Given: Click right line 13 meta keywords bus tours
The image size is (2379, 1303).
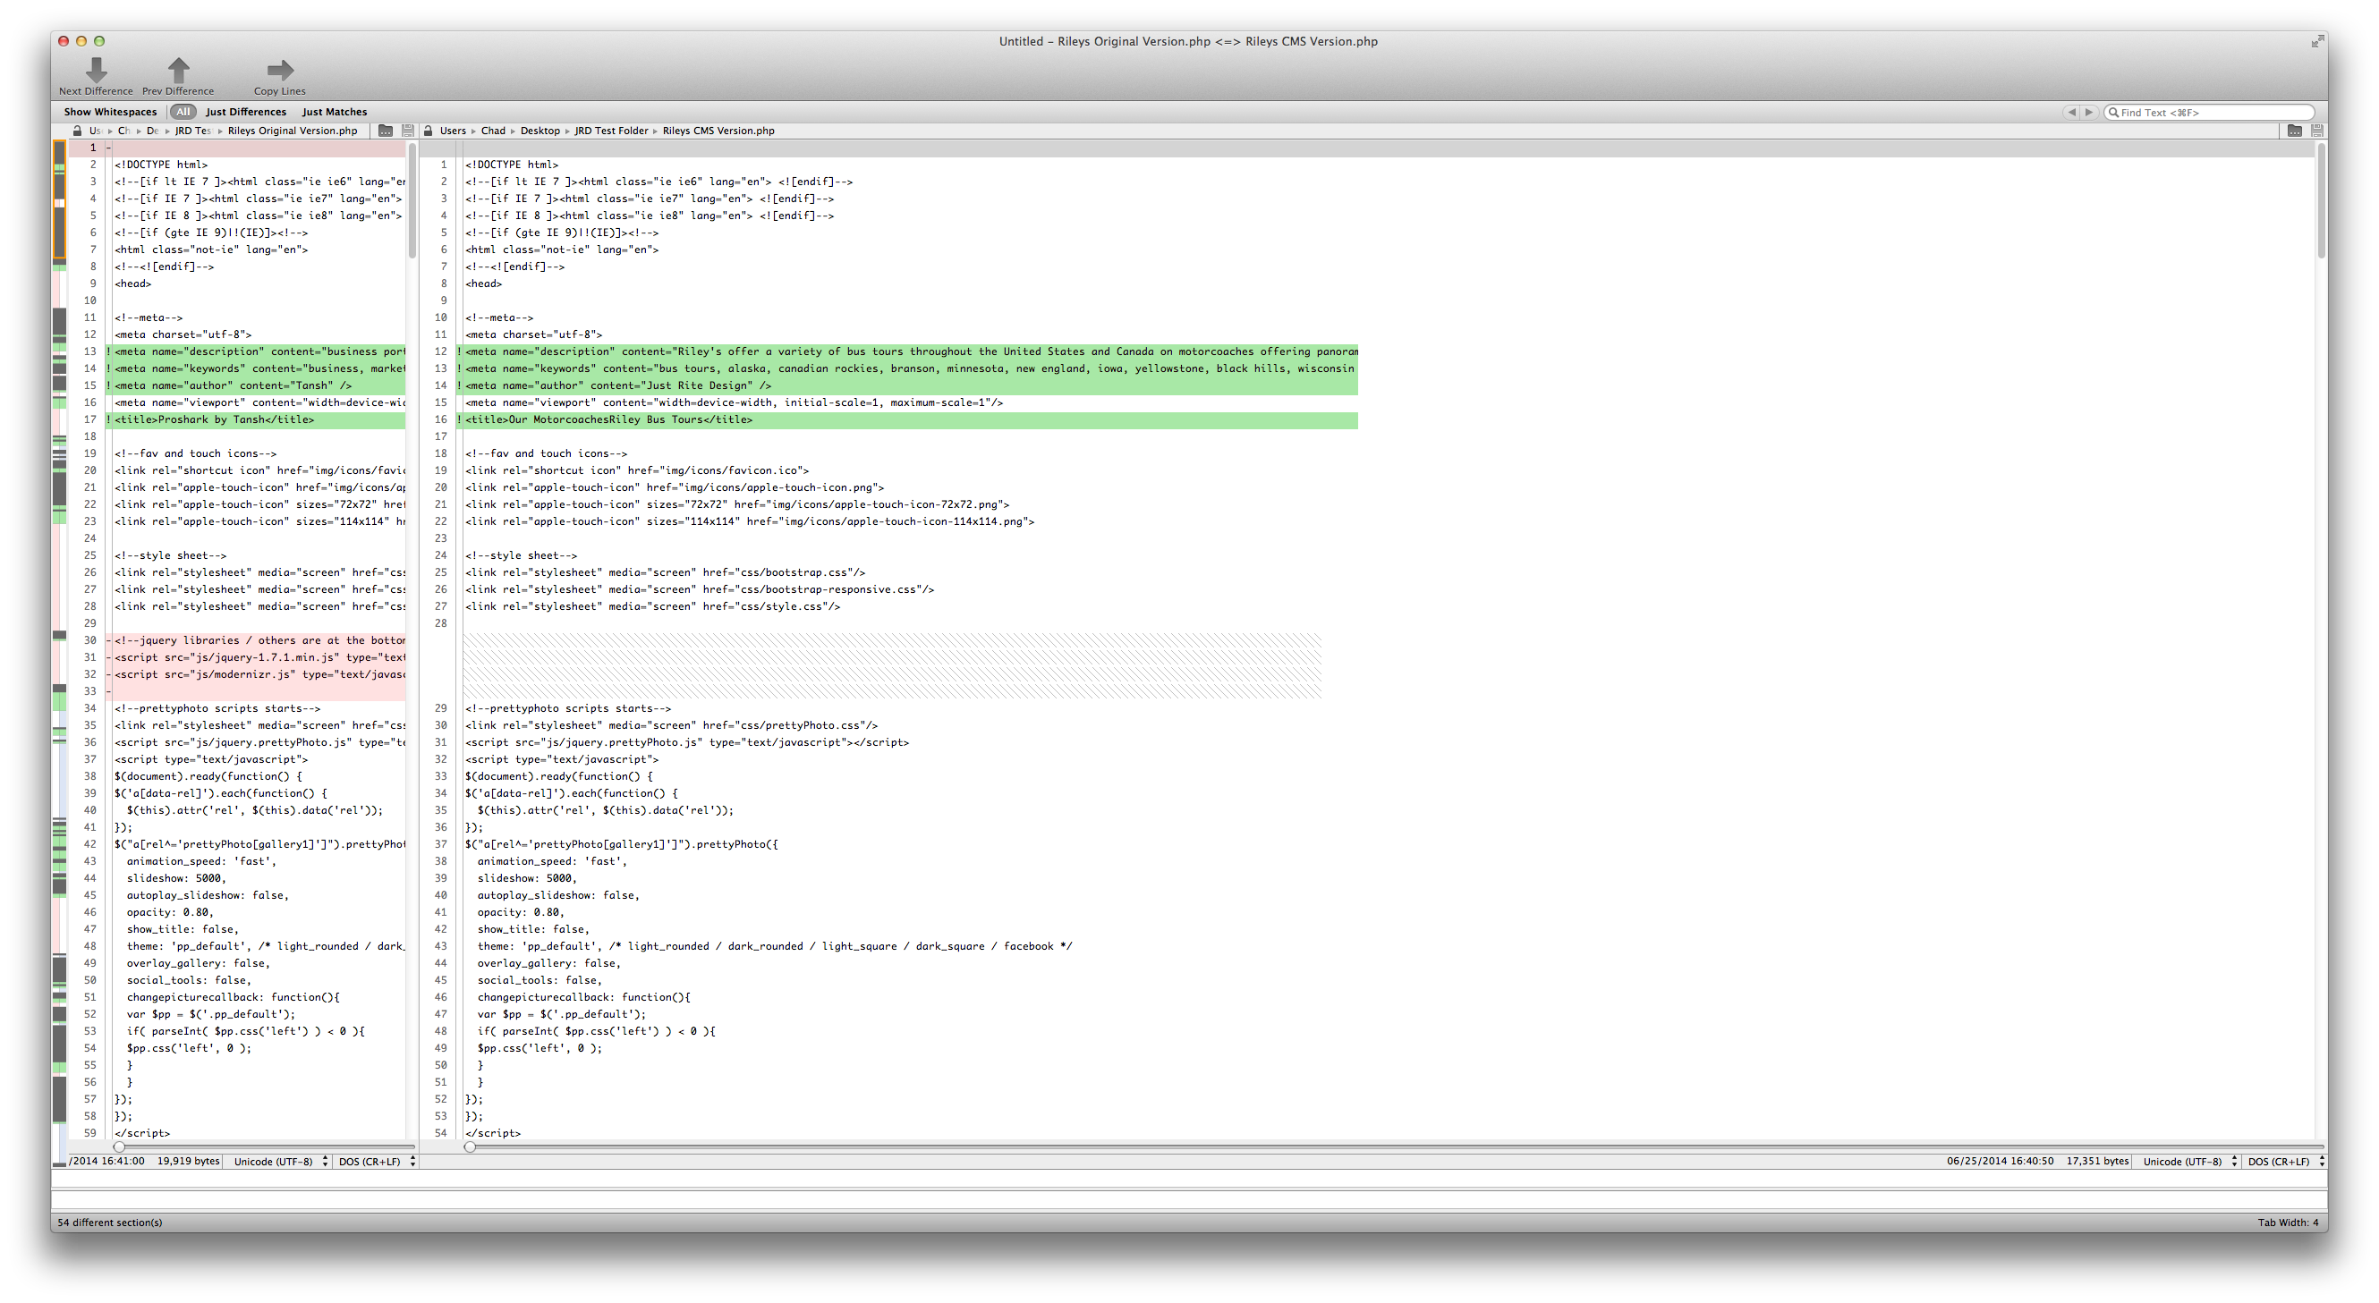Looking at the screenshot, I should tap(910, 369).
